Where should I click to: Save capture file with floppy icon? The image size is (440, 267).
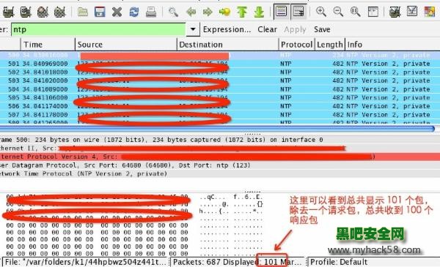coord(100,12)
